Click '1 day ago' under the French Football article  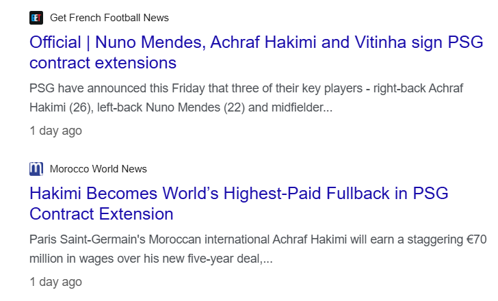(56, 131)
